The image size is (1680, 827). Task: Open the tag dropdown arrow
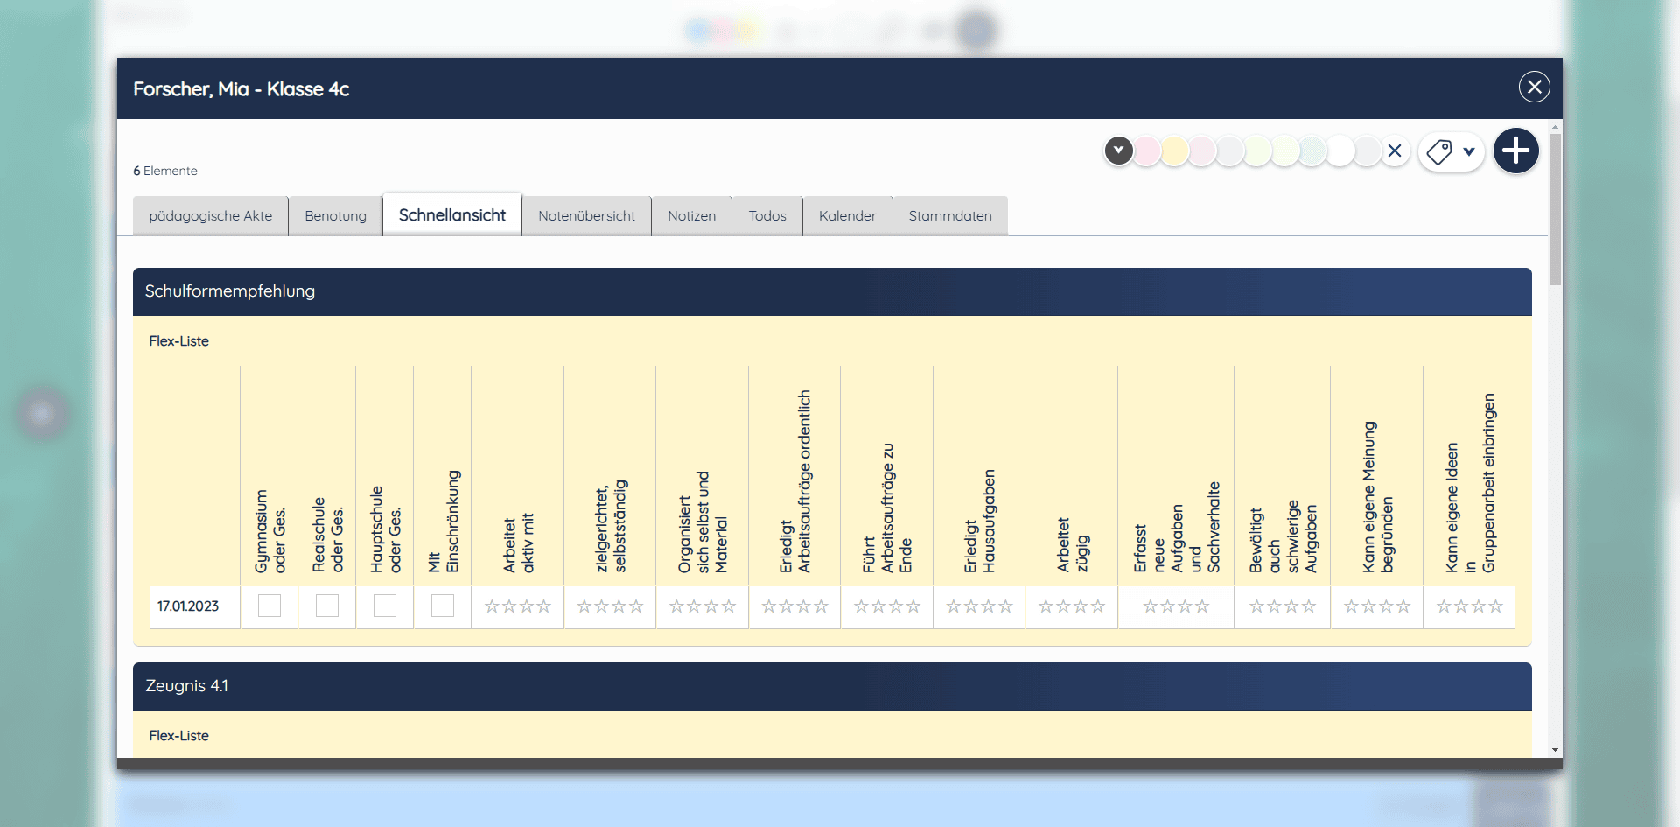coord(1469,151)
